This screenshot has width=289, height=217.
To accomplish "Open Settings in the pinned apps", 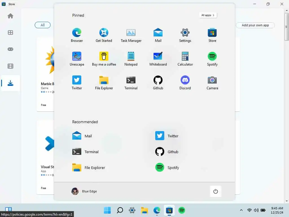I will (185, 35).
